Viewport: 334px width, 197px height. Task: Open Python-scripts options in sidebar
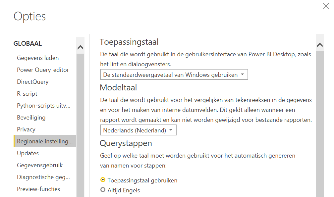tap(44, 106)
